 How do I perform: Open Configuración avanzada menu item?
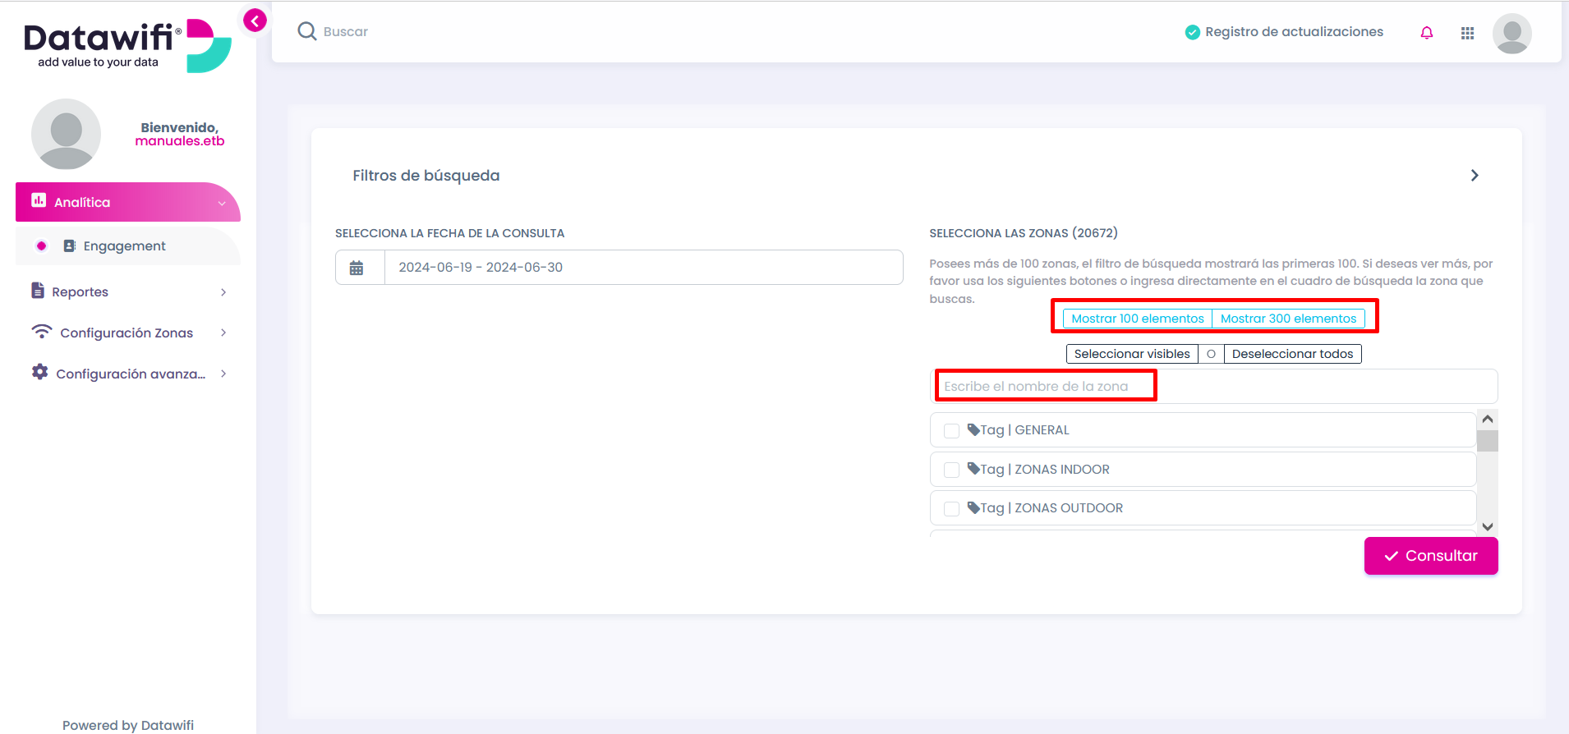tap(128, 374)
